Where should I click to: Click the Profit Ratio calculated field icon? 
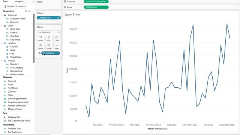click(x=4, y=88)
